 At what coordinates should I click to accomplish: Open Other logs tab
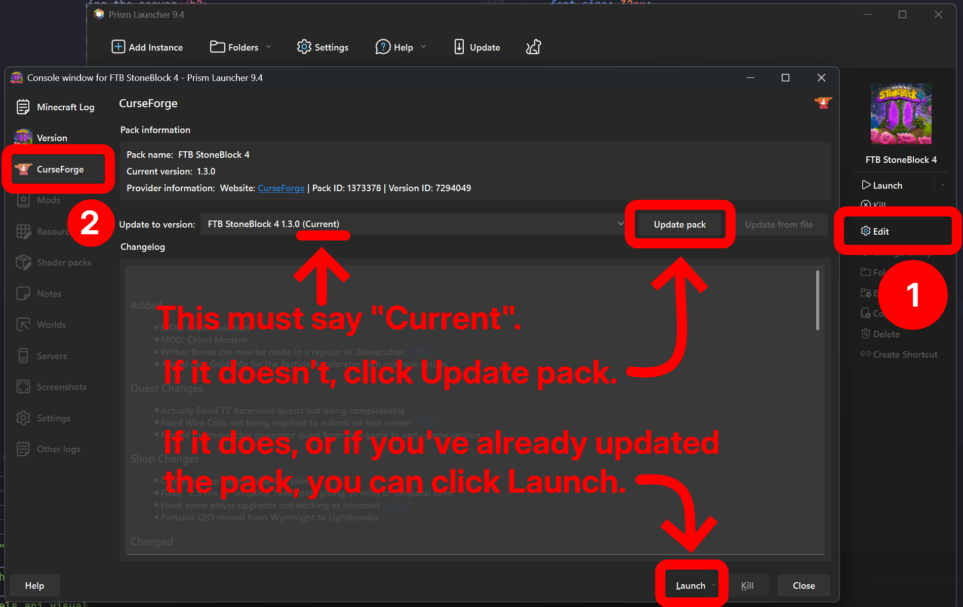[58, 449]
